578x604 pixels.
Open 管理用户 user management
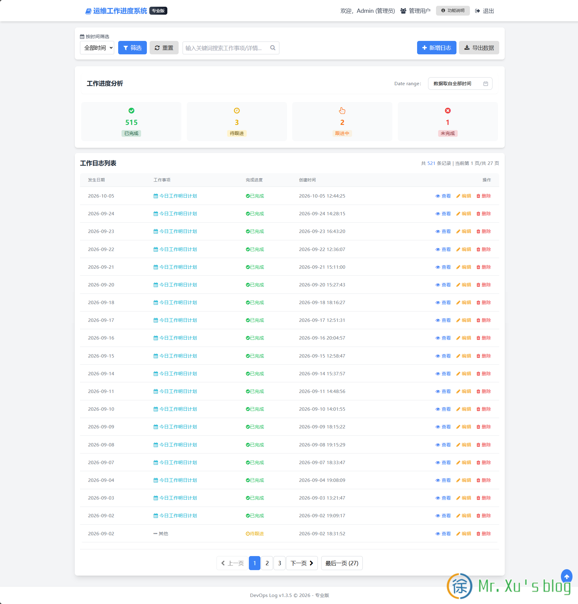point(415,11)
